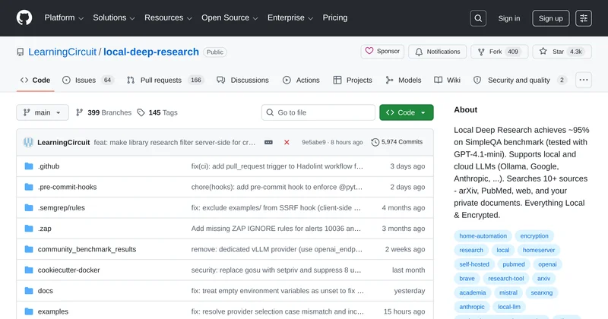Screen dimensions: 608x319
Task: Open the three-dot repository tabs overflow menu
Action: pyautogui.click(x=584, y=80)
